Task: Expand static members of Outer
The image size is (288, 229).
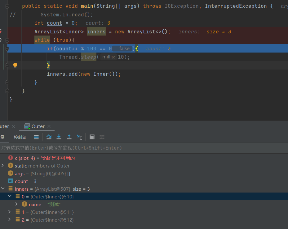Action: pos(2,165)
